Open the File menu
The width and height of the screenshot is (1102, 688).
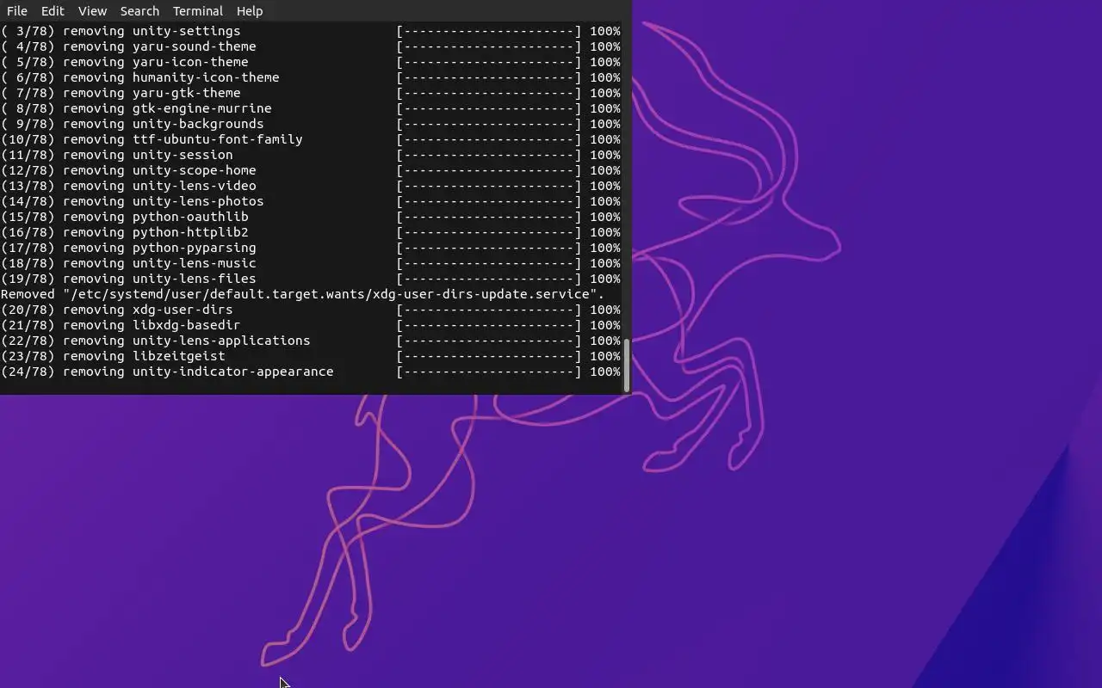(17, 11)
